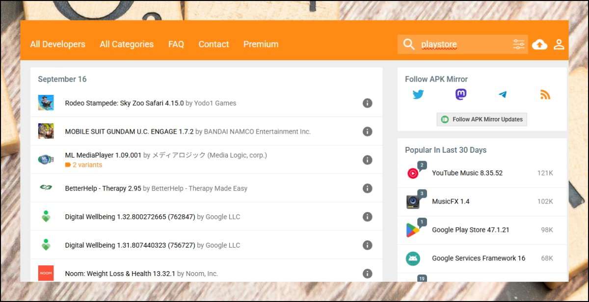This screenshot has height=302, width=589.
Task: Click the 121K download count
Action: point(545,173)
